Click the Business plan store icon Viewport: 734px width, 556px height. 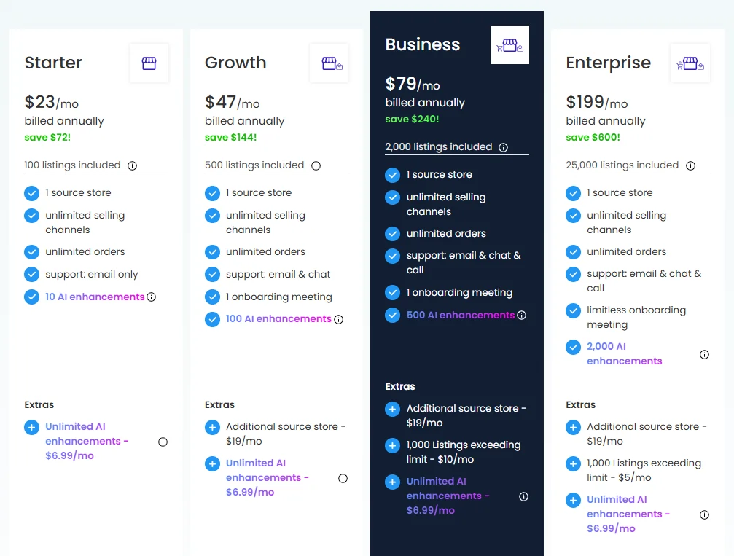[x=509, y=44]
